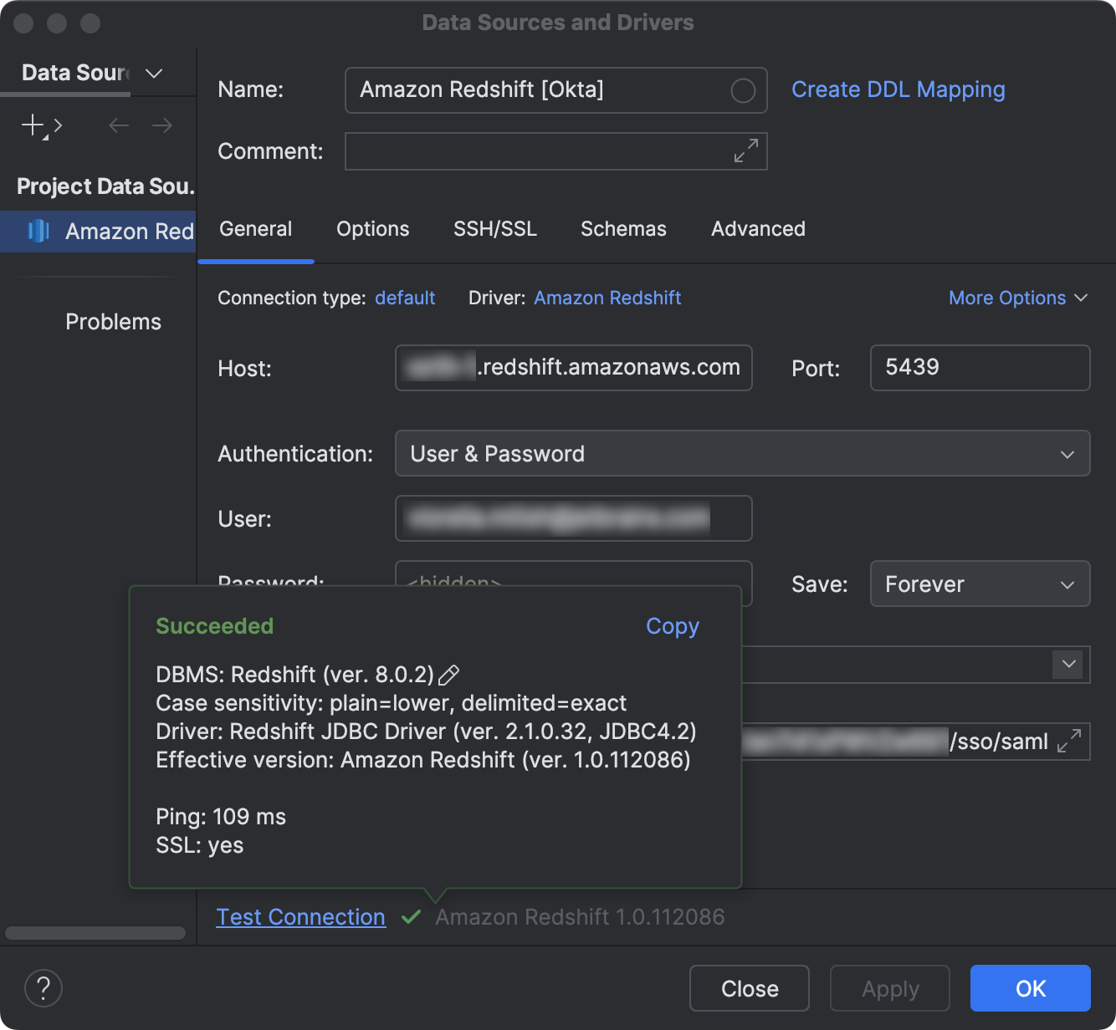This screenshot has height=1030, width=1116.
Task: Switch to the General tab
Action: coord(256,229)
